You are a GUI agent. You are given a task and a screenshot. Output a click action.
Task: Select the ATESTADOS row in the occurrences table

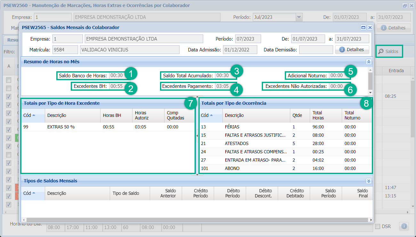[237, 143]
